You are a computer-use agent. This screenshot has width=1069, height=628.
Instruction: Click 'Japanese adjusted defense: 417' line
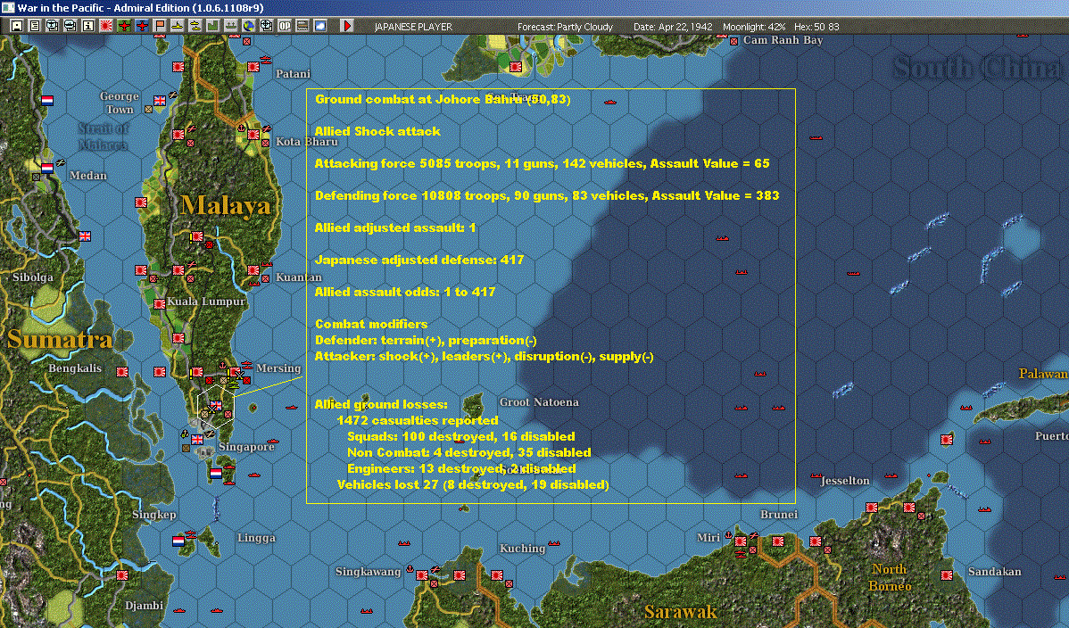(418, 259)
